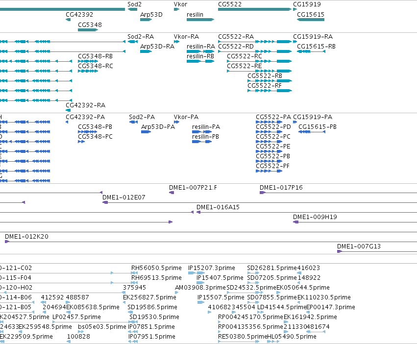Click the DME1-012E07 clone label
The height and width of the screenshot is (344, 417).
pos(123,197)
